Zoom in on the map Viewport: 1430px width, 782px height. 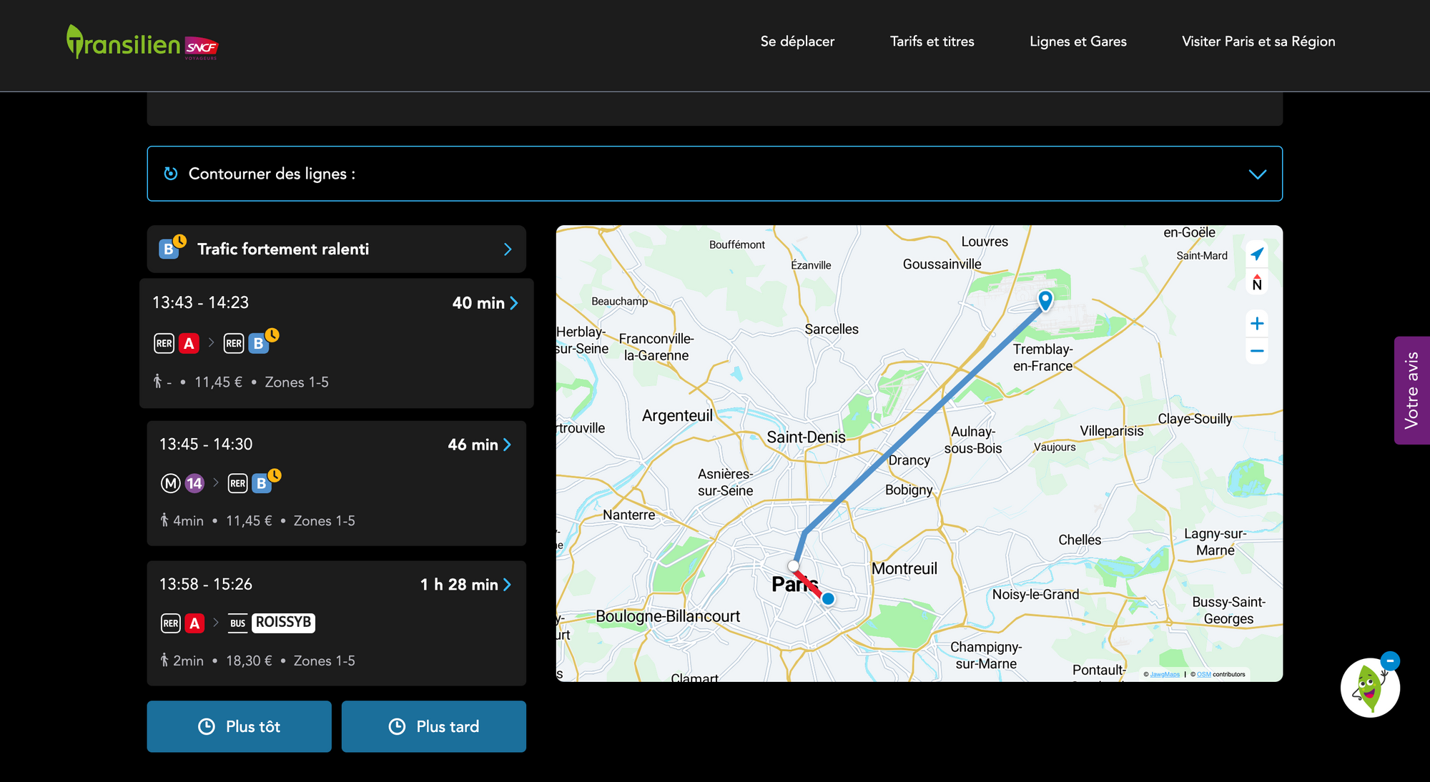click(1257, 324)
